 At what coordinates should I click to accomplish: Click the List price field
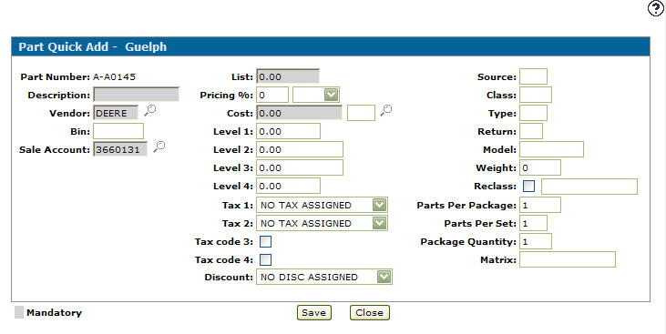coord(288,76)
